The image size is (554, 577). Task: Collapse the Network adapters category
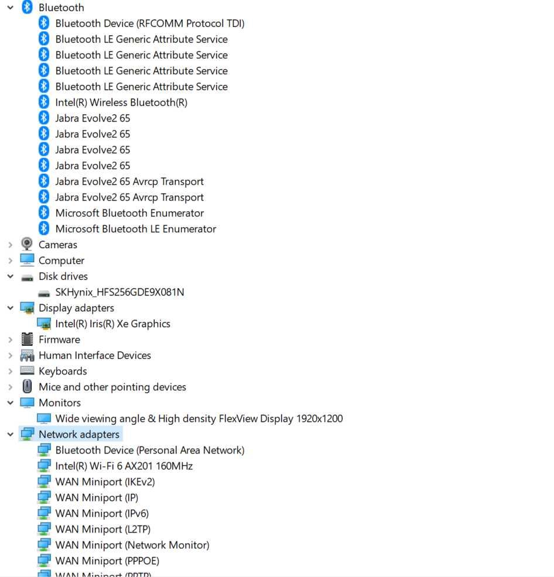11,435
